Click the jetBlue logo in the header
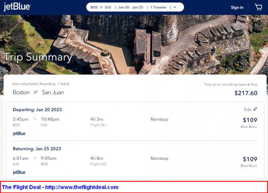The width and height of the screenshot is (268, 193). [17, 7]
